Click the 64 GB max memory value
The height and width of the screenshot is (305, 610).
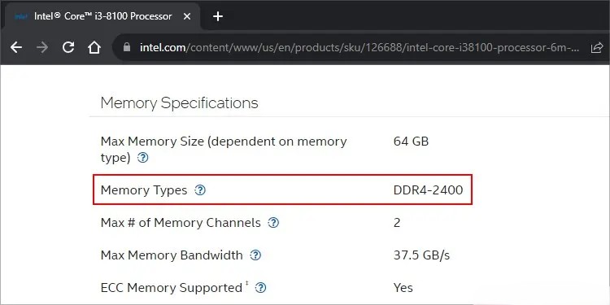click(411, 141)
